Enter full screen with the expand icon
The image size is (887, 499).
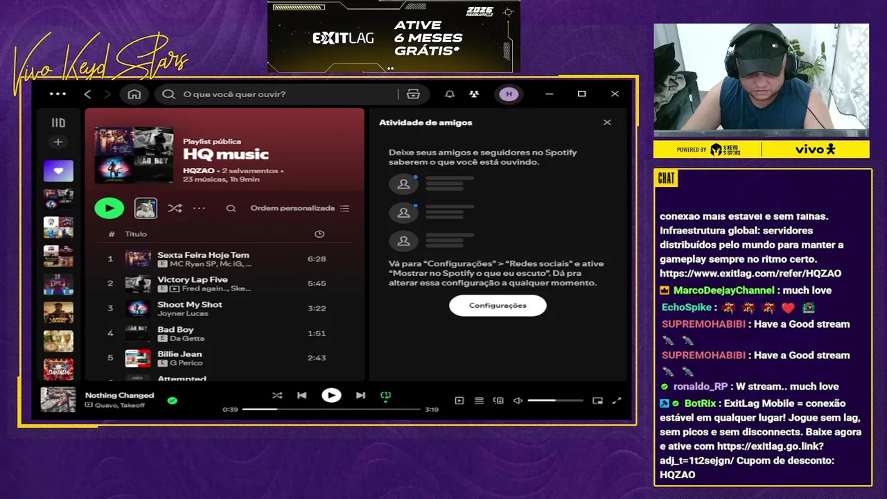tap(617, 401)
